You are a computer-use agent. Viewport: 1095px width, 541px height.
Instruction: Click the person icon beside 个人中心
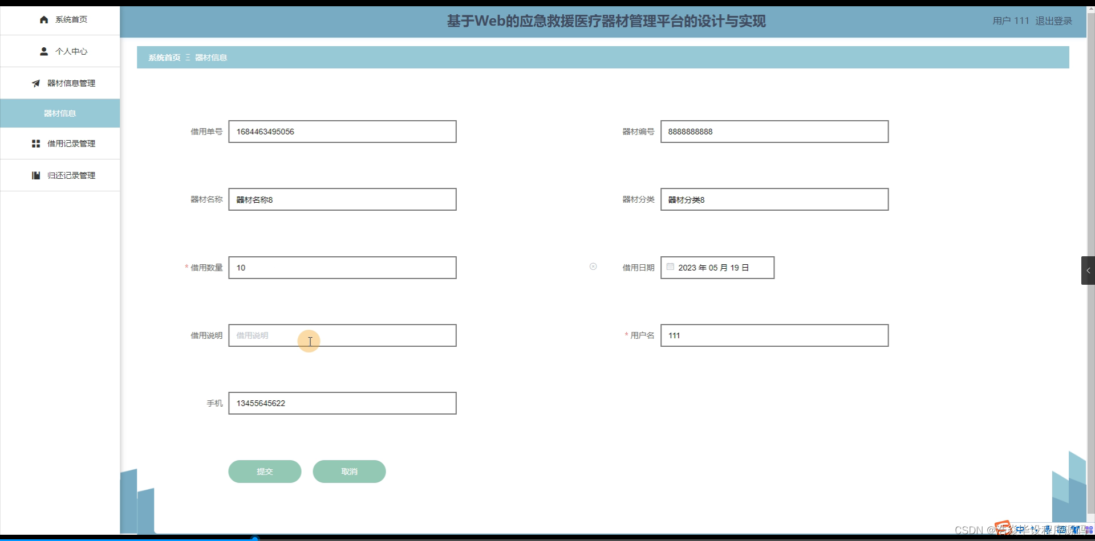[x=44, y=51]
